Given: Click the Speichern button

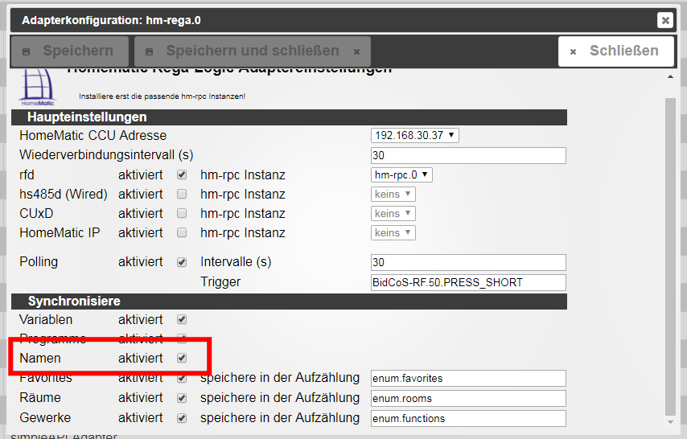Looking at the screenshot, I should 70,51.
